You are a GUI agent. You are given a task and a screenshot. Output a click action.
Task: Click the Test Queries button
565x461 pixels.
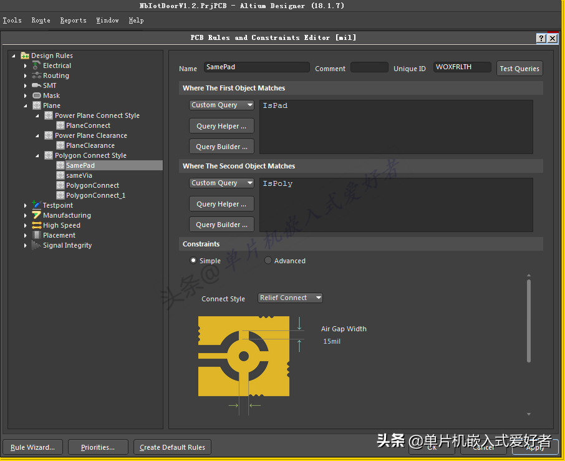pos(519,69)
